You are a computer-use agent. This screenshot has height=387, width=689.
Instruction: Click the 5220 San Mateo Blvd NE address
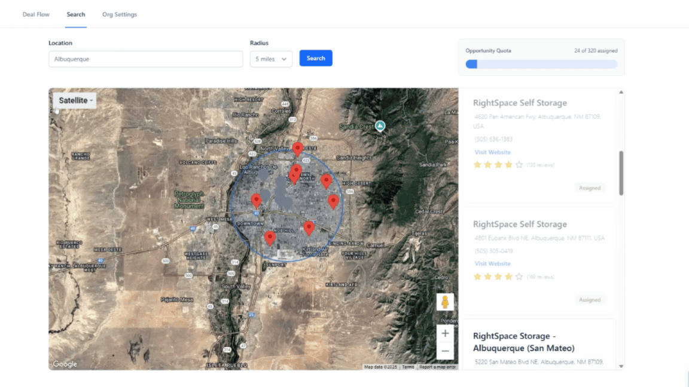tap(539, 362)
